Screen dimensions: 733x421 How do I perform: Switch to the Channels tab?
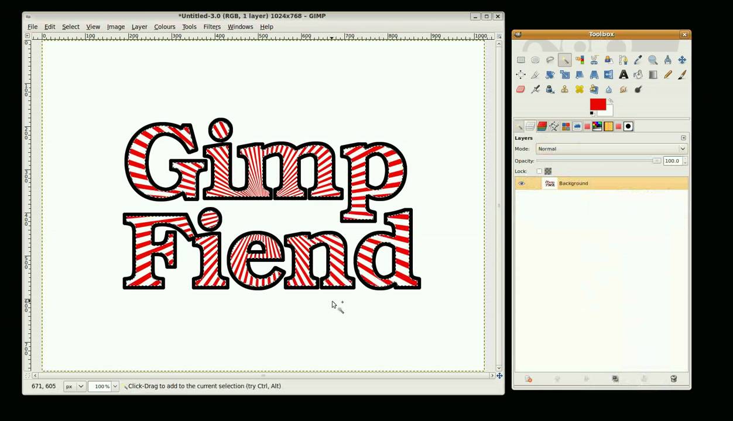click(542, 126)
